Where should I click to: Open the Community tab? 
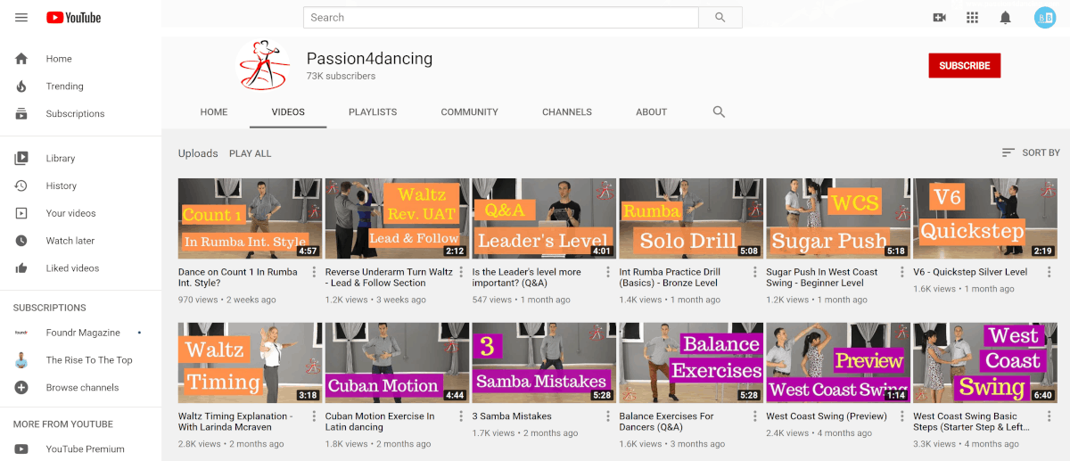pyautogui.click(x=469, y=112)
